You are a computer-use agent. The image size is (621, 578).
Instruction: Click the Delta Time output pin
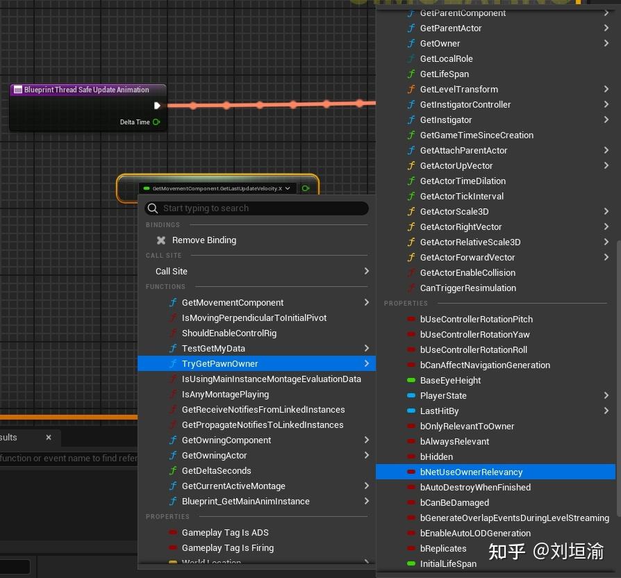pos(156,122)
